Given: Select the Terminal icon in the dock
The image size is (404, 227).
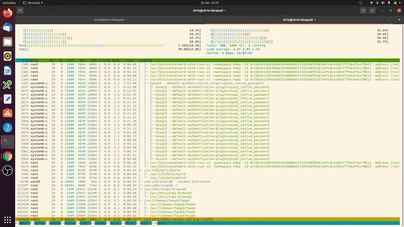Looking at the screenshot, I should click(8, 142).
